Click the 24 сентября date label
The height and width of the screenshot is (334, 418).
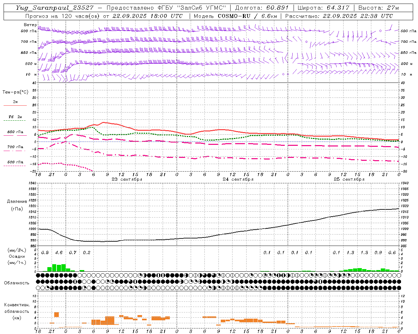[x=238, y=179]
